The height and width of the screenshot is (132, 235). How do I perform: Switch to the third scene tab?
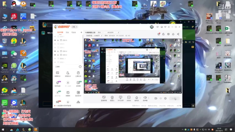[x=74, y=32]
